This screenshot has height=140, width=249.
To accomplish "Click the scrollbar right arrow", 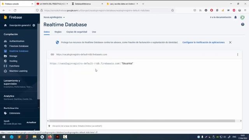I will 241,121.
